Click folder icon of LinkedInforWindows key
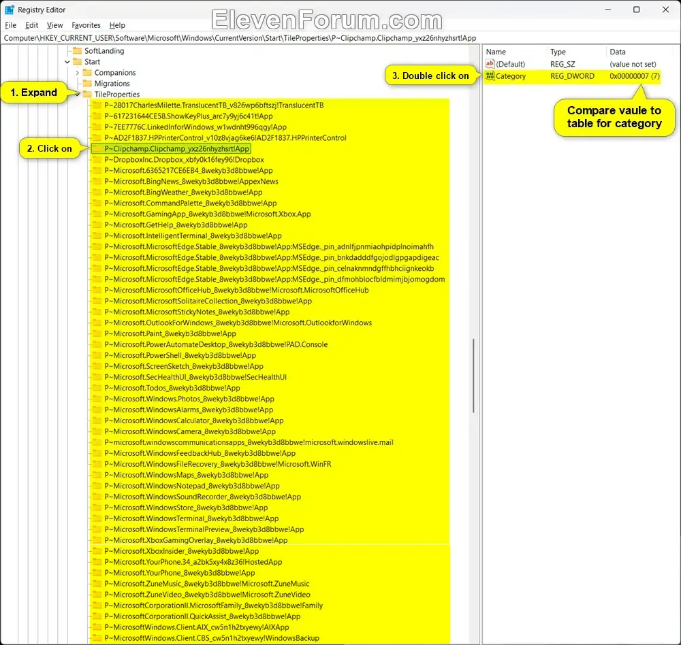The width and height of the screenshot is (681, 645). click(x=97, y=127)
